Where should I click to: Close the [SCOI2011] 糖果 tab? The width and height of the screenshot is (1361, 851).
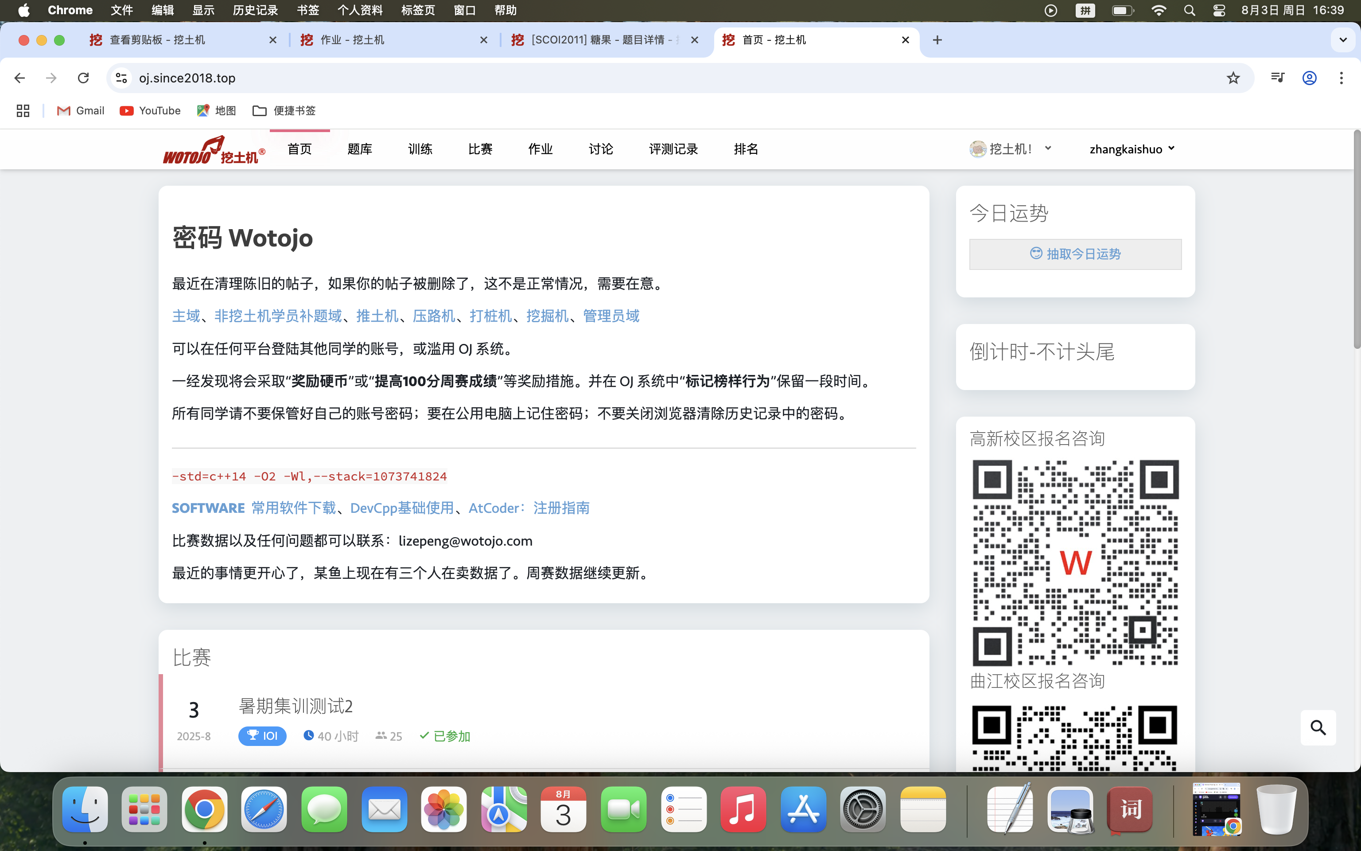695,40
